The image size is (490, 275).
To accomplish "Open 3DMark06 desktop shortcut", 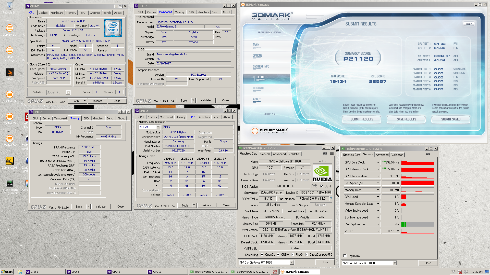I will click(x=9, y=141).
